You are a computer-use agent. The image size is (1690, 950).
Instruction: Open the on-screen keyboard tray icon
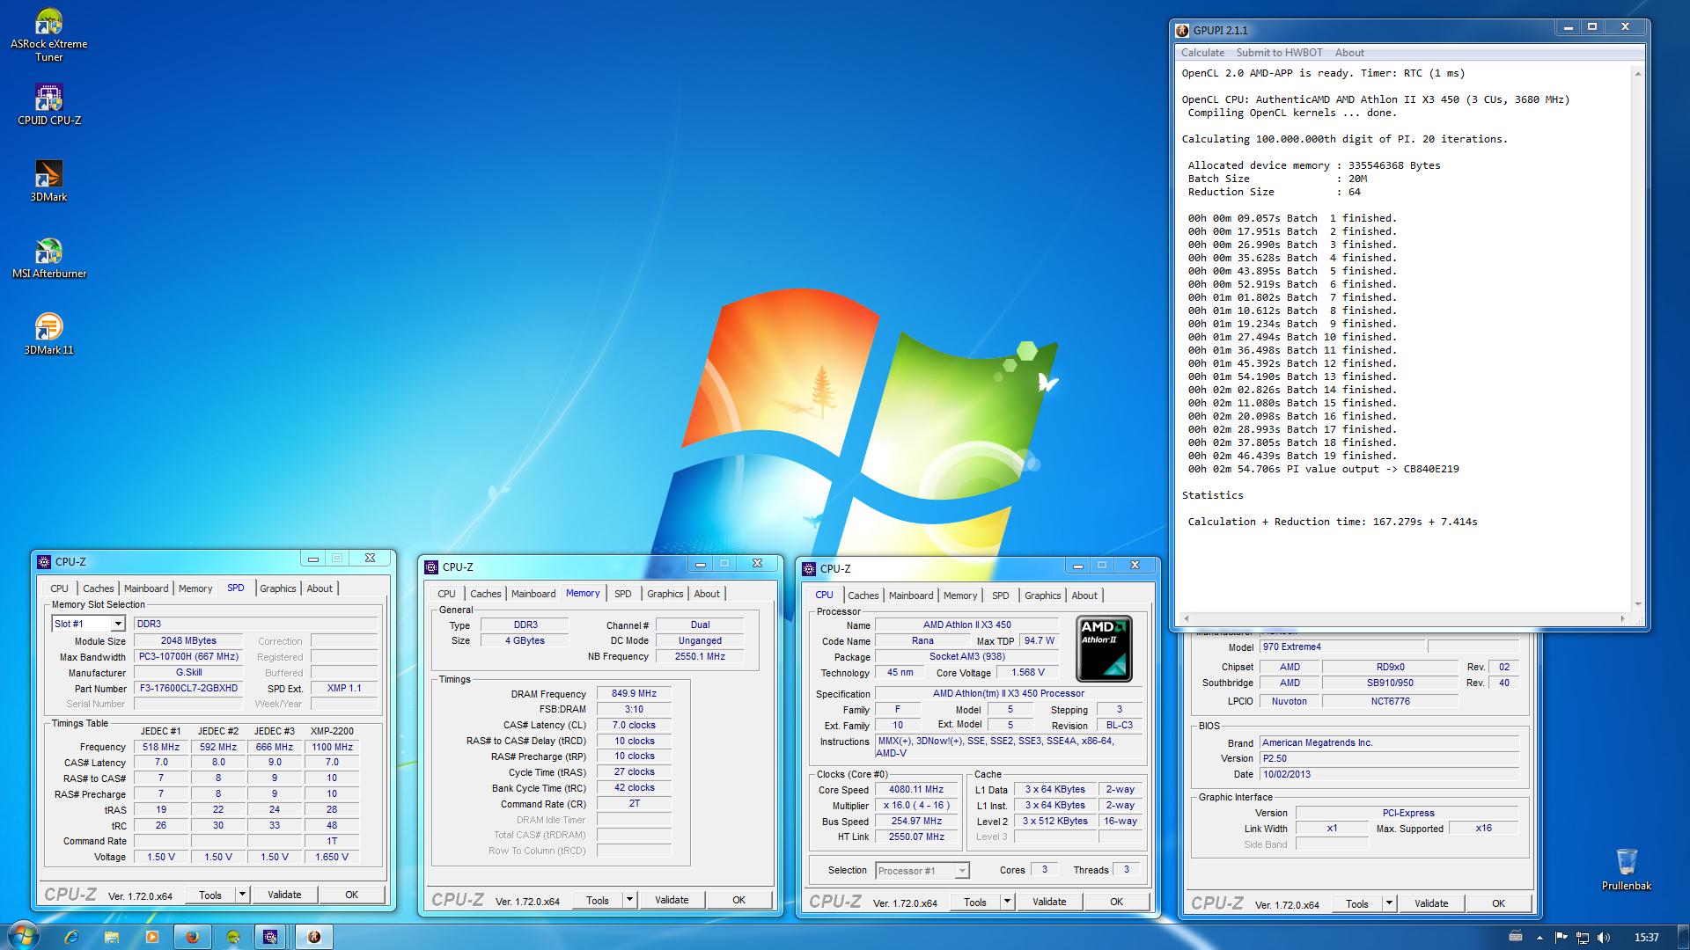tap(1515, 937)
